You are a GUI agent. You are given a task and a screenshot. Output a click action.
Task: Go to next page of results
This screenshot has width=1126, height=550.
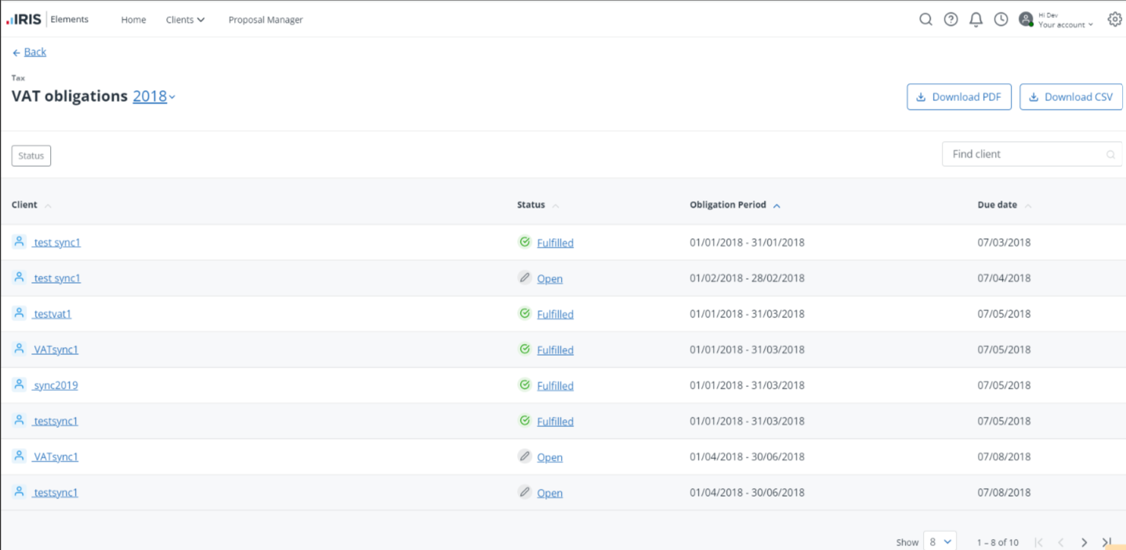tap(1084, 542)
